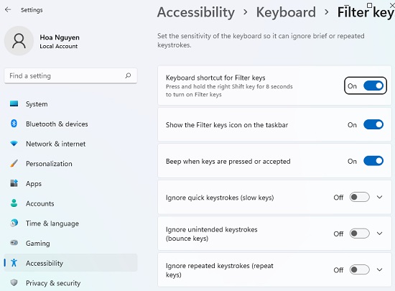Click the Gaming controller icon
The height and width of the screenshot is (291, 395).
click(14, 243)
